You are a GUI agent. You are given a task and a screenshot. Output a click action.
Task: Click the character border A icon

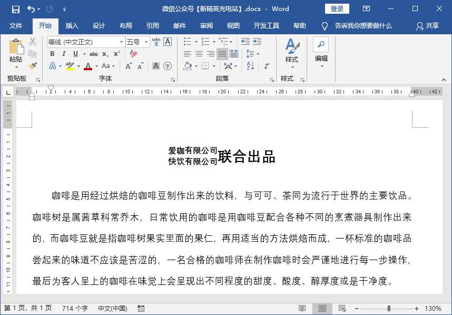pos(168,42)
